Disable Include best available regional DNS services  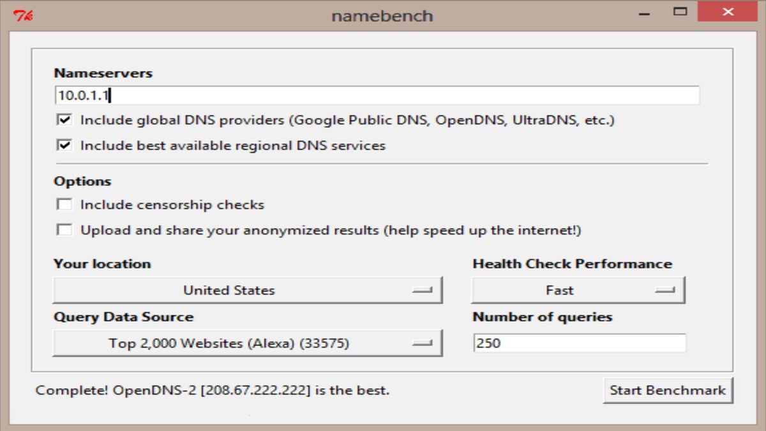(x=64, y=146)
